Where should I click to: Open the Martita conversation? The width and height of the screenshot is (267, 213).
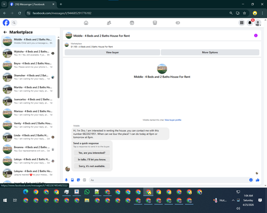(28, 89)
